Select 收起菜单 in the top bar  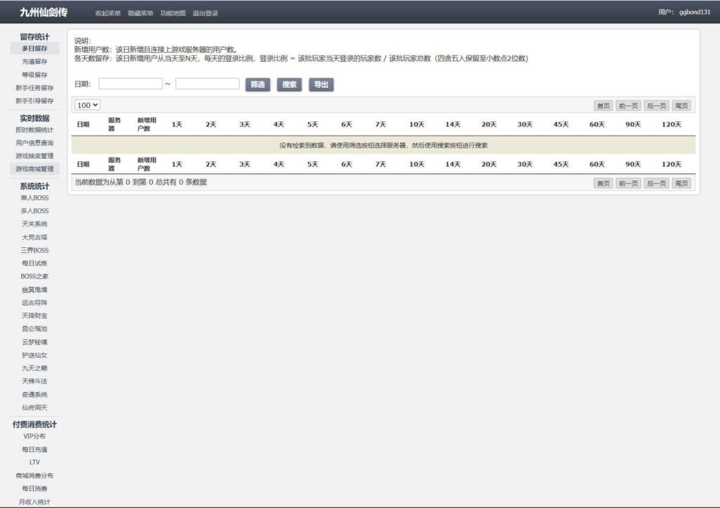108,13
